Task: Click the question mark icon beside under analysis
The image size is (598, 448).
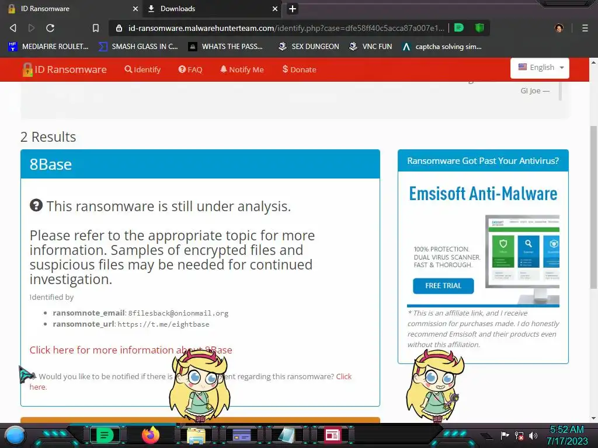Action: [36, 205]
